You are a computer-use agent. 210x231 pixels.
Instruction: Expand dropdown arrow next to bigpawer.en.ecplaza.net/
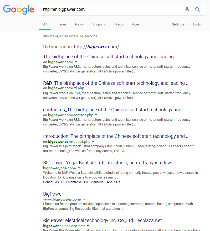coord(88,226)
